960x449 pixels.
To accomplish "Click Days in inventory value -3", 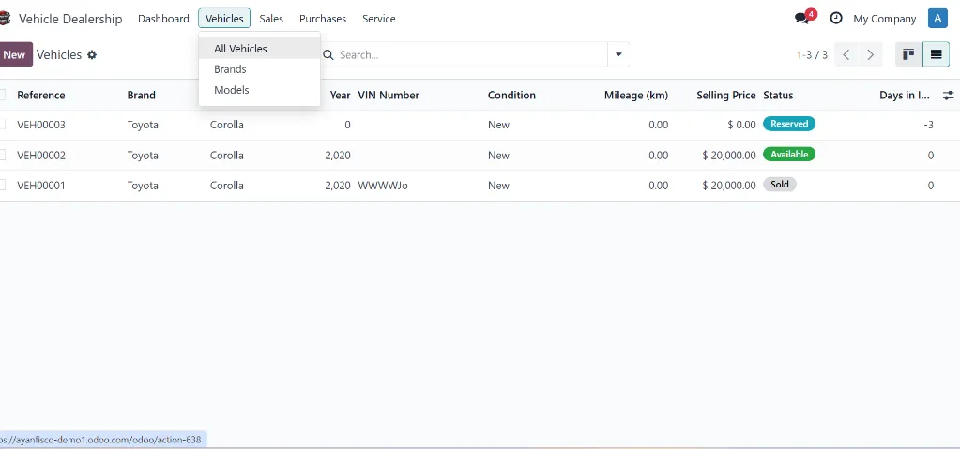I will [x=929, y=125].
